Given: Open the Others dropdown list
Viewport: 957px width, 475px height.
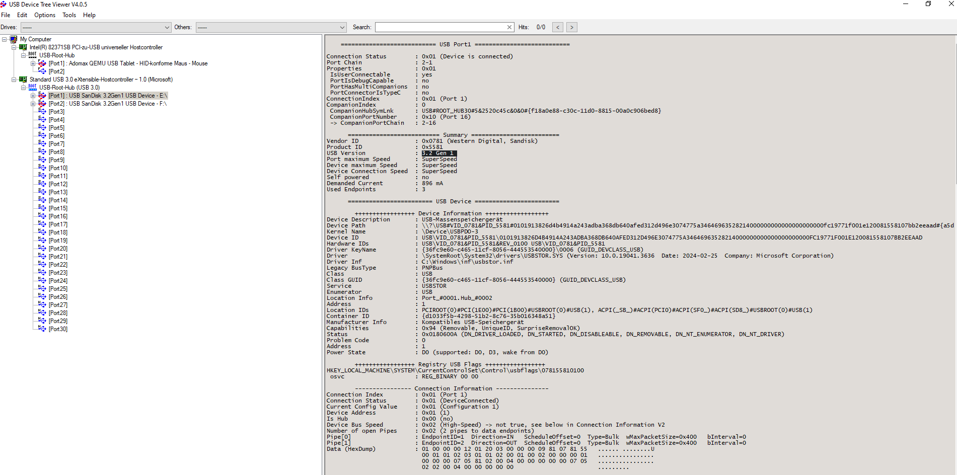Looking at the screenshot, I should (x=271, y=27).
